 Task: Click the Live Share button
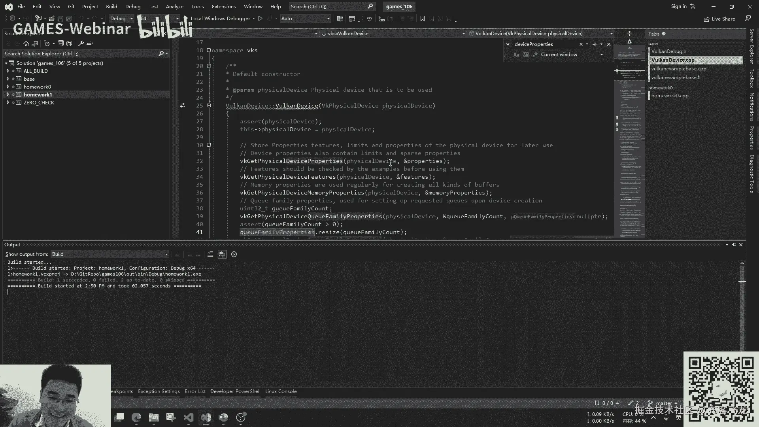pyautogui.click(x=719, y=19)
